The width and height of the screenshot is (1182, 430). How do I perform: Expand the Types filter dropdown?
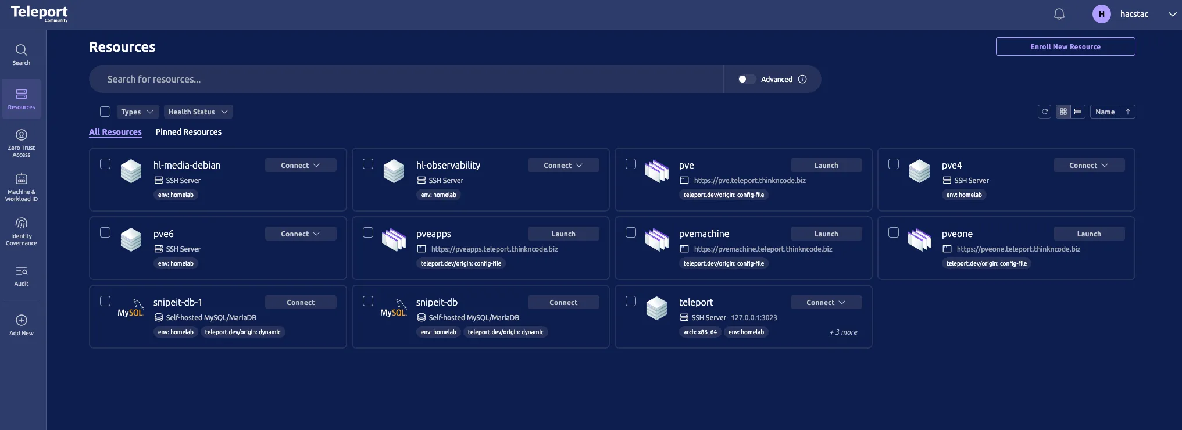click(x=138, y=112)
